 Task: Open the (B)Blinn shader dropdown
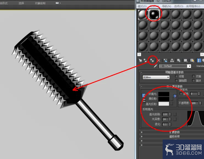156,77
